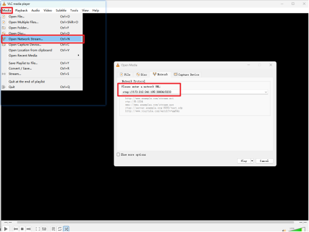Toggle Quit at the end of playlist
This screenshot has width=309, height=232.
click(x=42, y=82)
